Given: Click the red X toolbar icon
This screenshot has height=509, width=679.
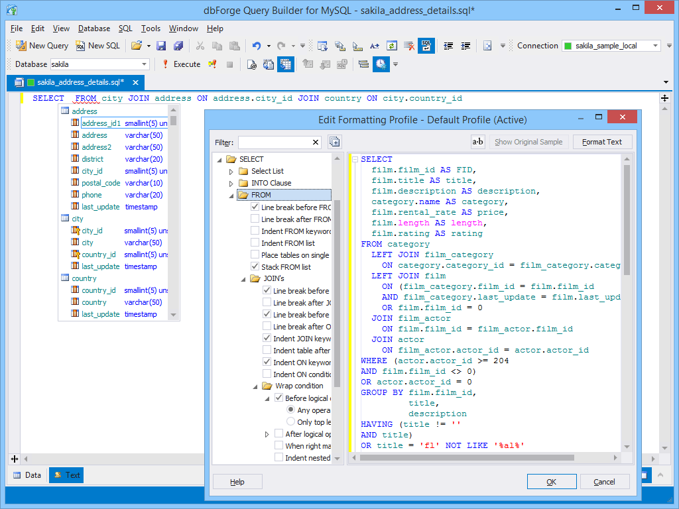Looking at the screenshot, I should (408, 46).
